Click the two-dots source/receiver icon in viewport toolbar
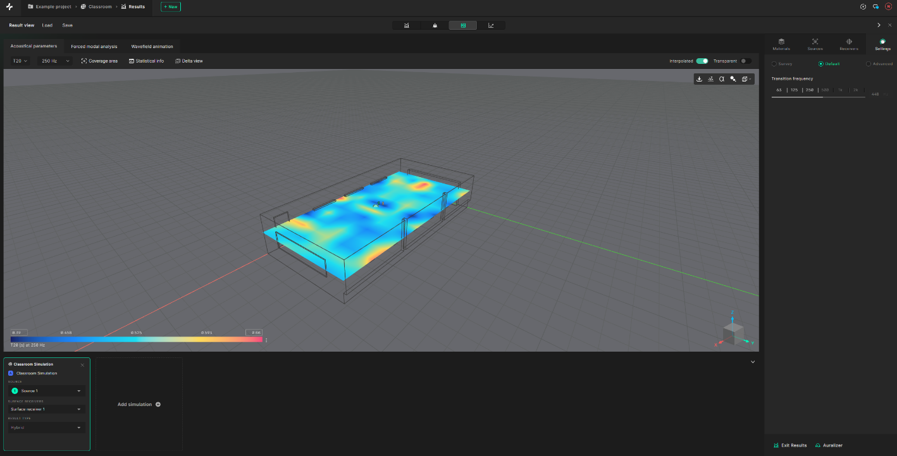897x456 pixels. (733, 79)
